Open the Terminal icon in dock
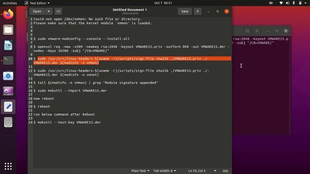This screenshot has height=174, width=310. coord(8,60)
